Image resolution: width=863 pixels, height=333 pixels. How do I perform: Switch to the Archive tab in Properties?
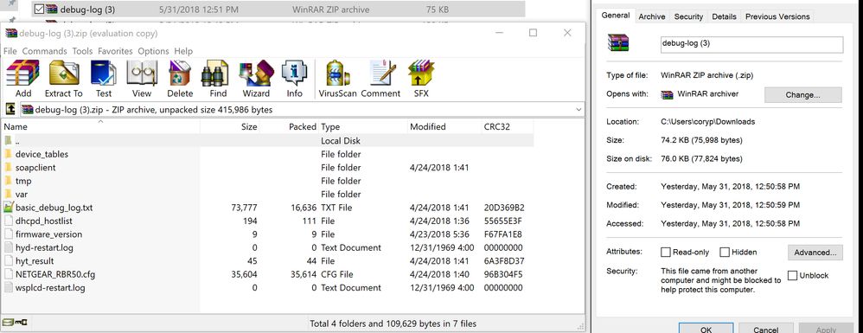pos(652,16)
